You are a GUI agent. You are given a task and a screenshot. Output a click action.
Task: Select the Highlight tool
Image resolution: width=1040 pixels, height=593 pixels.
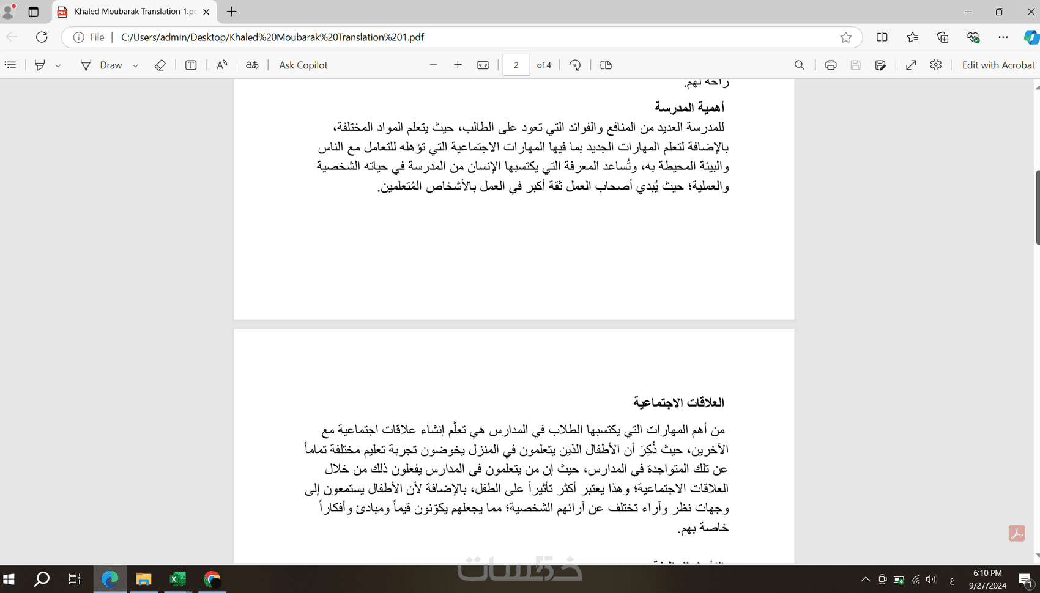[40, 65]
